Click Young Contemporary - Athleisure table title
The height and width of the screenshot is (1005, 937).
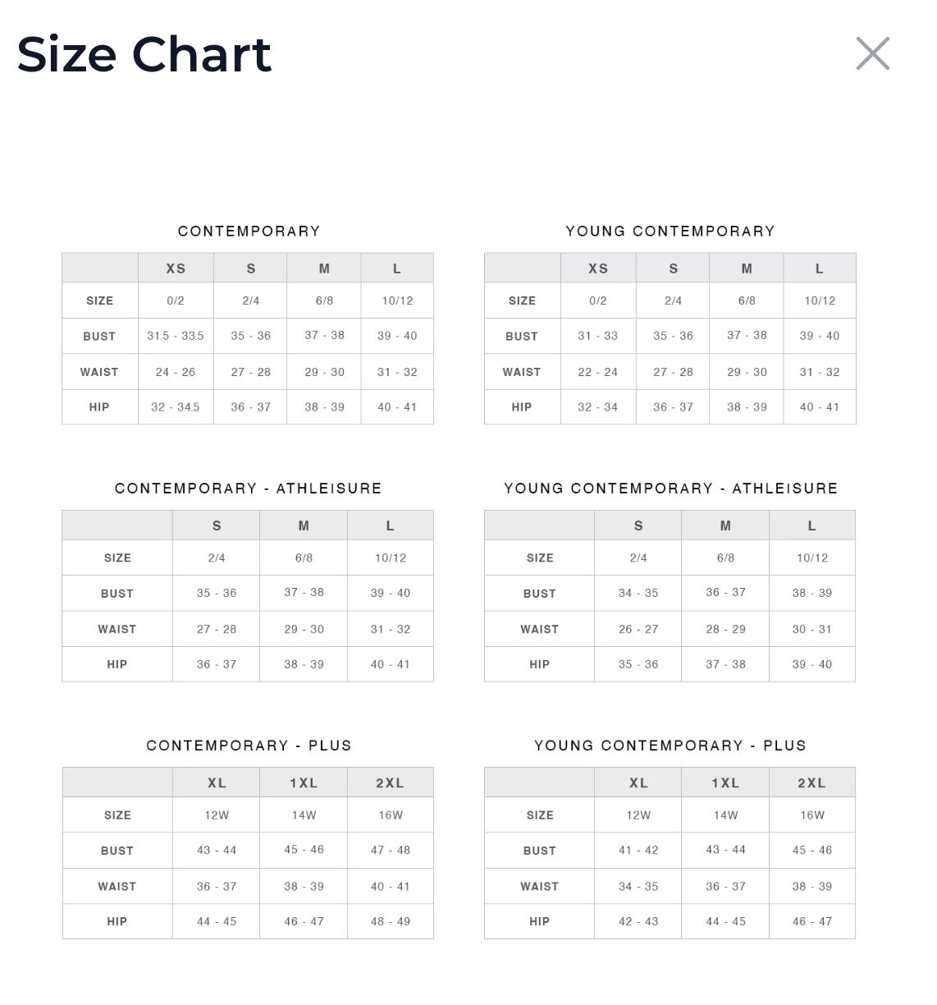671,489
